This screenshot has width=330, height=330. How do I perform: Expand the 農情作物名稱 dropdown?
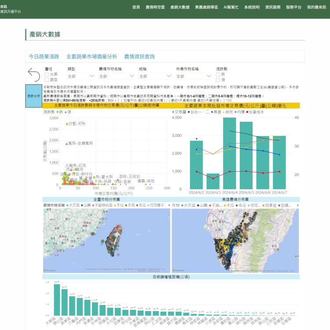116,76
